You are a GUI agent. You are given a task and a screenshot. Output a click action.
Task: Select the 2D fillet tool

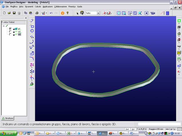[x=32, y=58]
